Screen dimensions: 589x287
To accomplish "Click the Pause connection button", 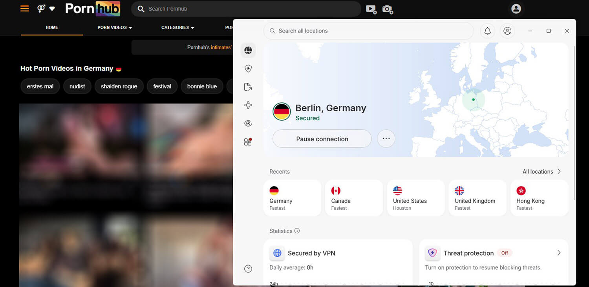I will 322,139.
